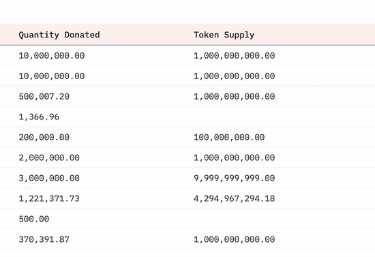Select the 1,221,371.73 quantity cell

[49, 198]
